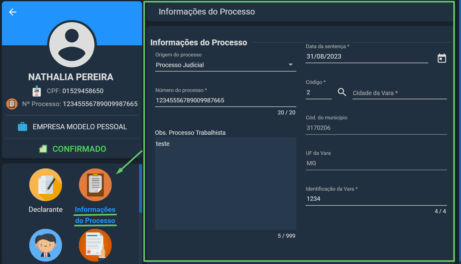Click the Nº Processo value in profile card
The height and width of the screenshot is (264, 461).
tap(100, 104)
